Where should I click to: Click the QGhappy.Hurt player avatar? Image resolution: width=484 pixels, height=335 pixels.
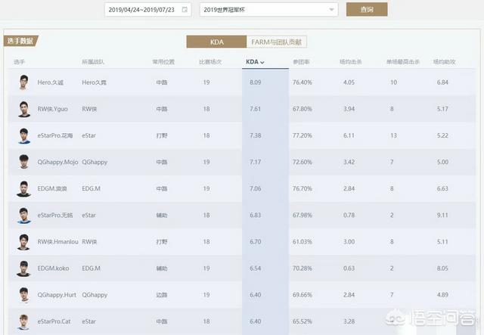(x=23, y=295)
